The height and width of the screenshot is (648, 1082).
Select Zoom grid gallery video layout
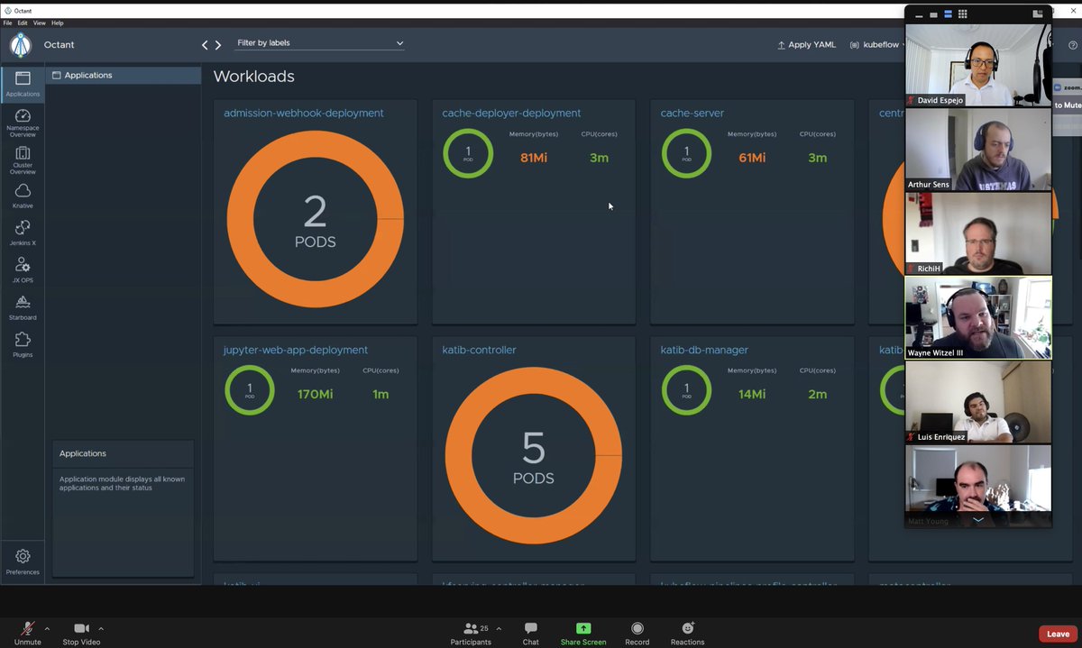[962, 14]
